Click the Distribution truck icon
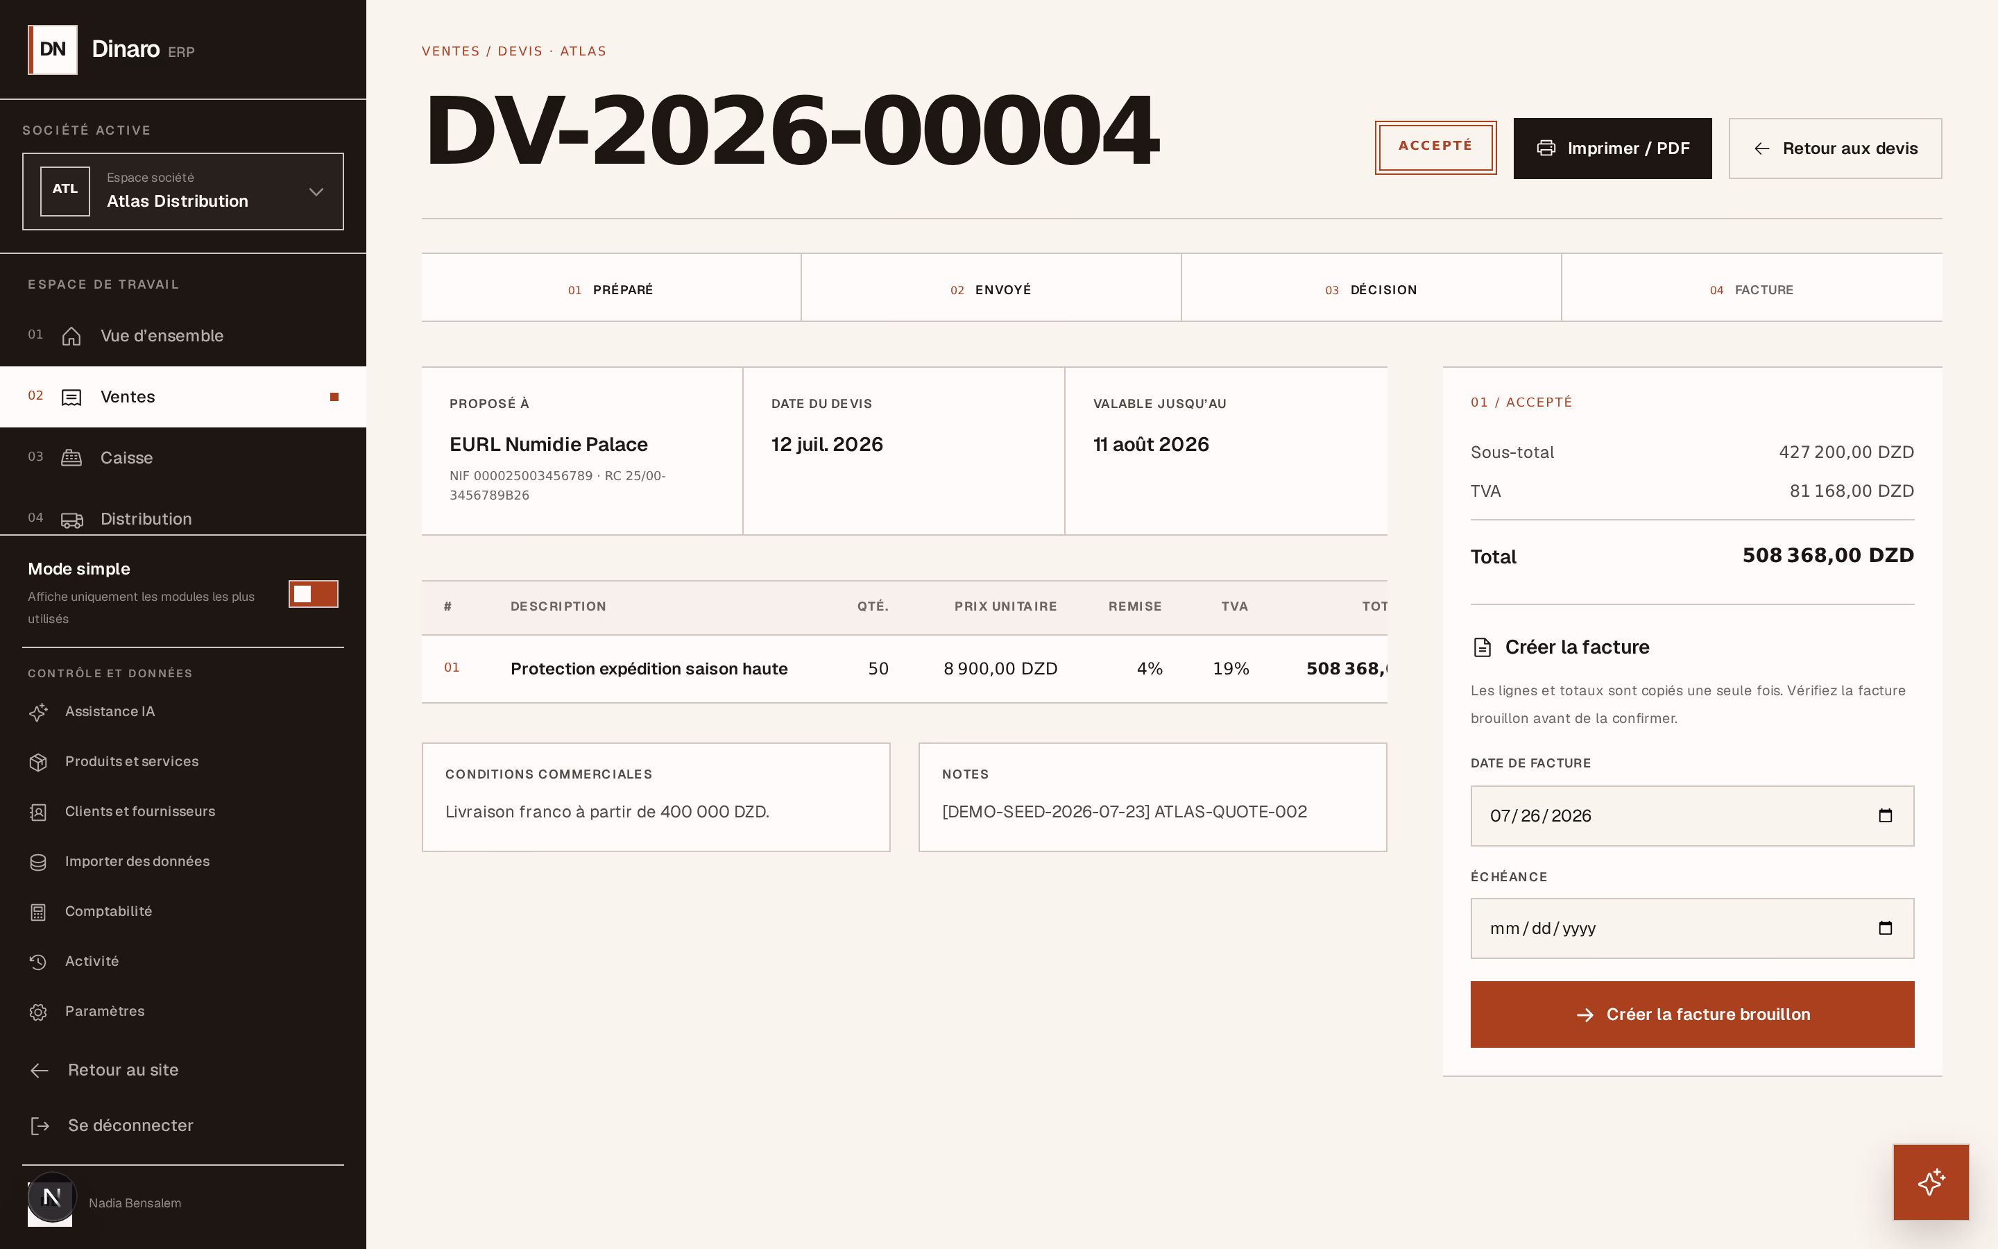Viewport: 1998px width, 1249px height. coord(72,520)
